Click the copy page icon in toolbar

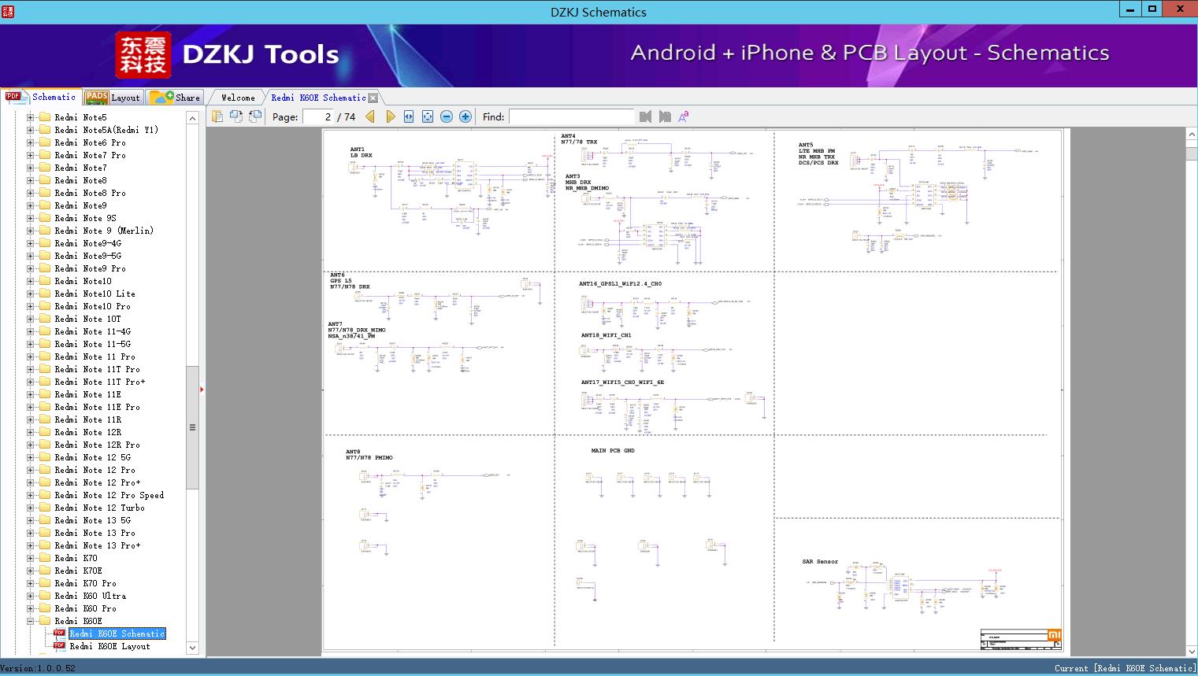pos(217,116)
